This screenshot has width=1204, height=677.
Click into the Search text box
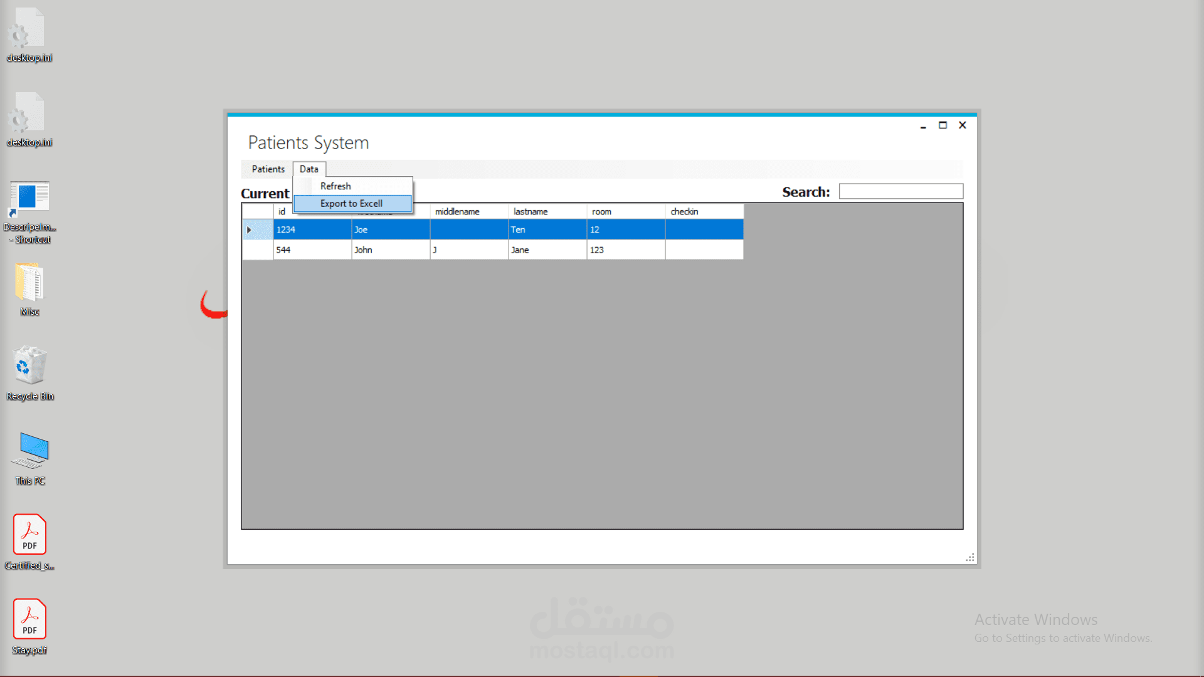point(900,192)
